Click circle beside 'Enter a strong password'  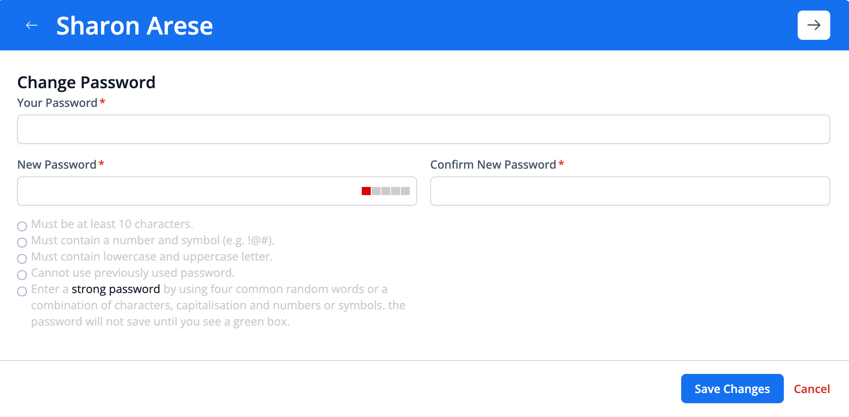[x=22, y=291]
